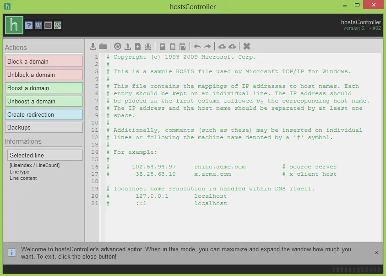Screen dimensions: 386x276
Task: Click the 'space.' comment on line 9
Action: point(120,115)
